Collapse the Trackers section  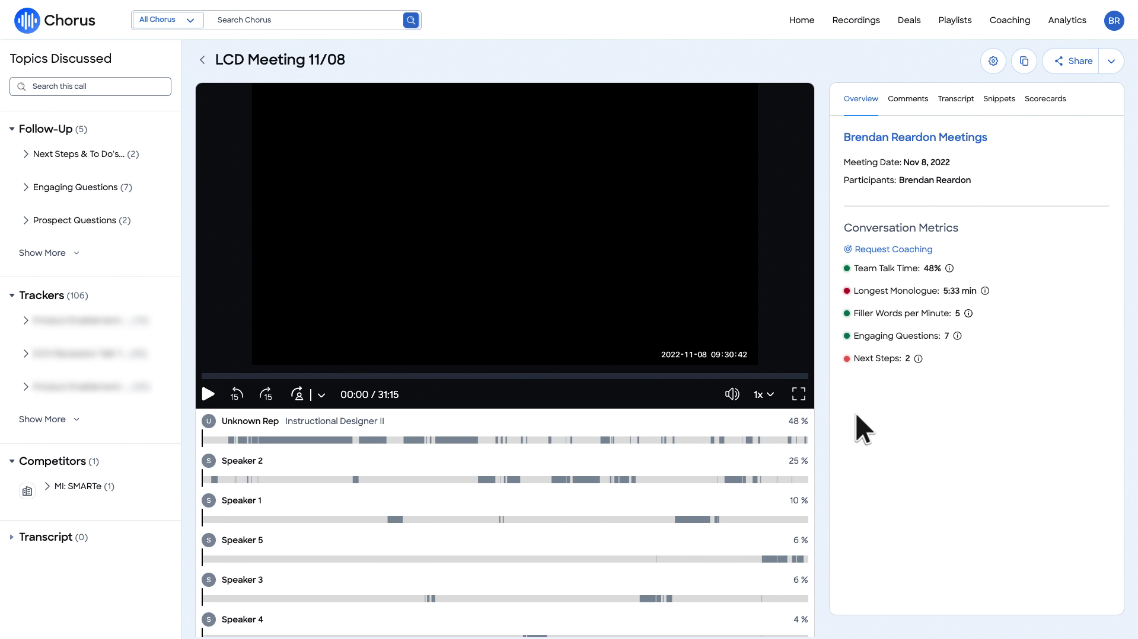click(11, 296)
